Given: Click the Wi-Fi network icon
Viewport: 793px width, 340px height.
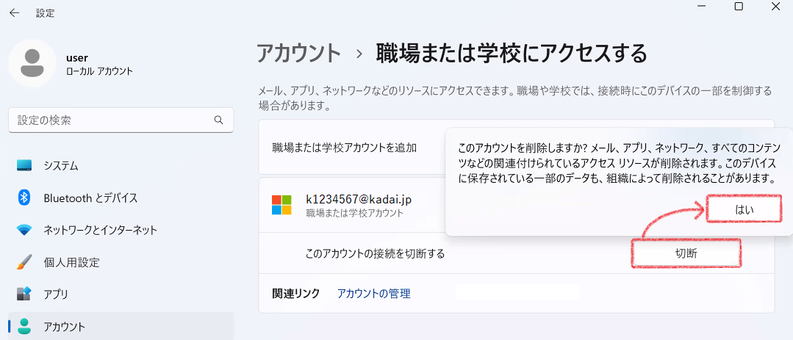Looking at the screenshot, I should (24, 231).
